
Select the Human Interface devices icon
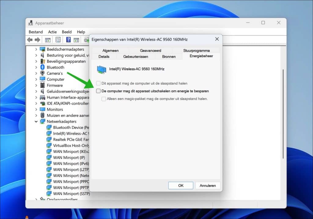(42, 97)
